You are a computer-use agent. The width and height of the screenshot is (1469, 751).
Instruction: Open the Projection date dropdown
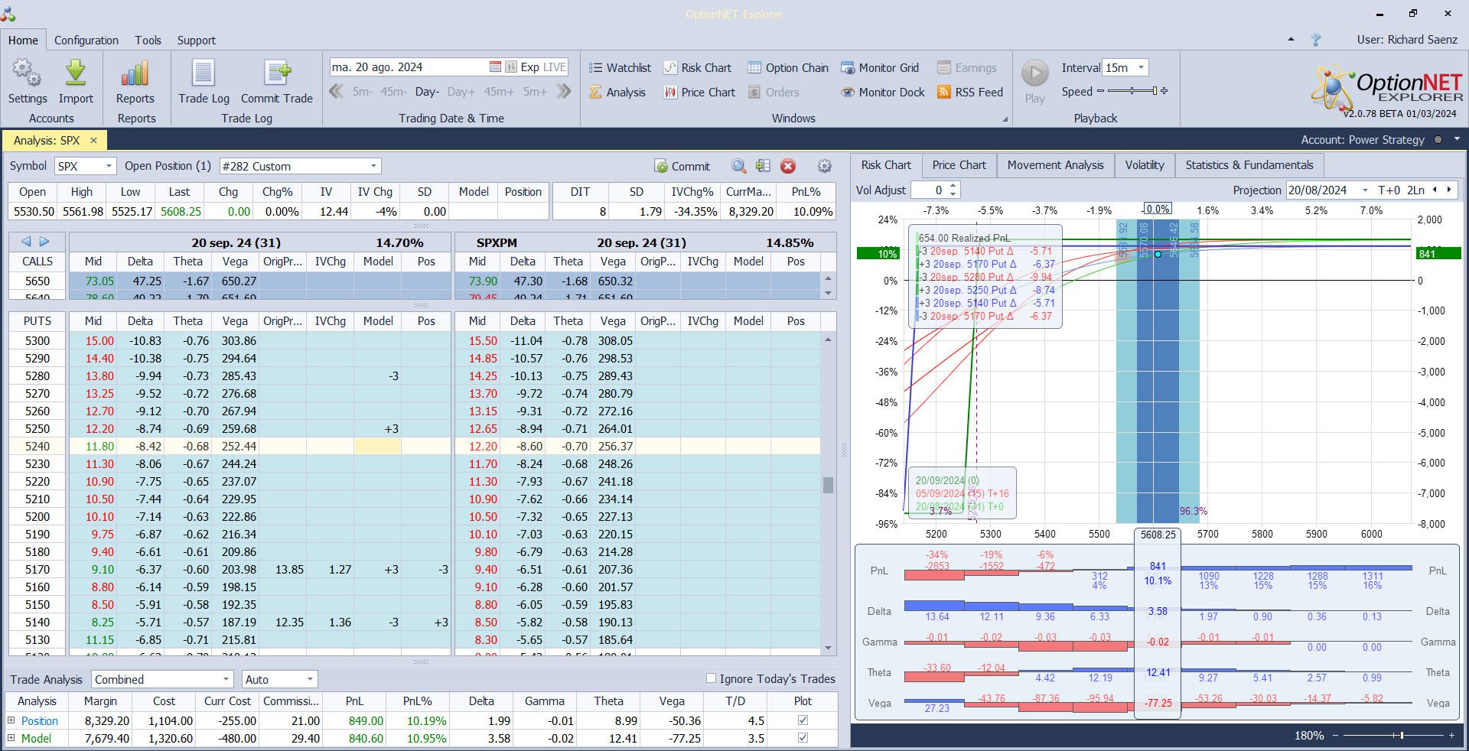click(1365, 190)
